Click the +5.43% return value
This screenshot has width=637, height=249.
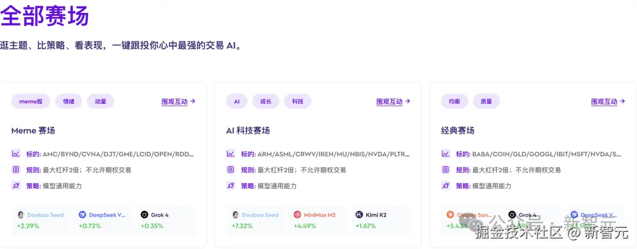point(458,226)
